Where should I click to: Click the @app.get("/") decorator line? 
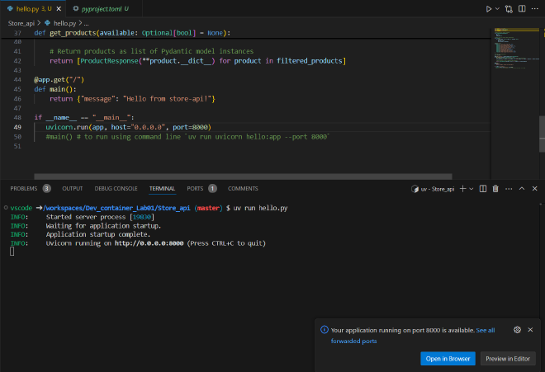(x=59, y=79)
